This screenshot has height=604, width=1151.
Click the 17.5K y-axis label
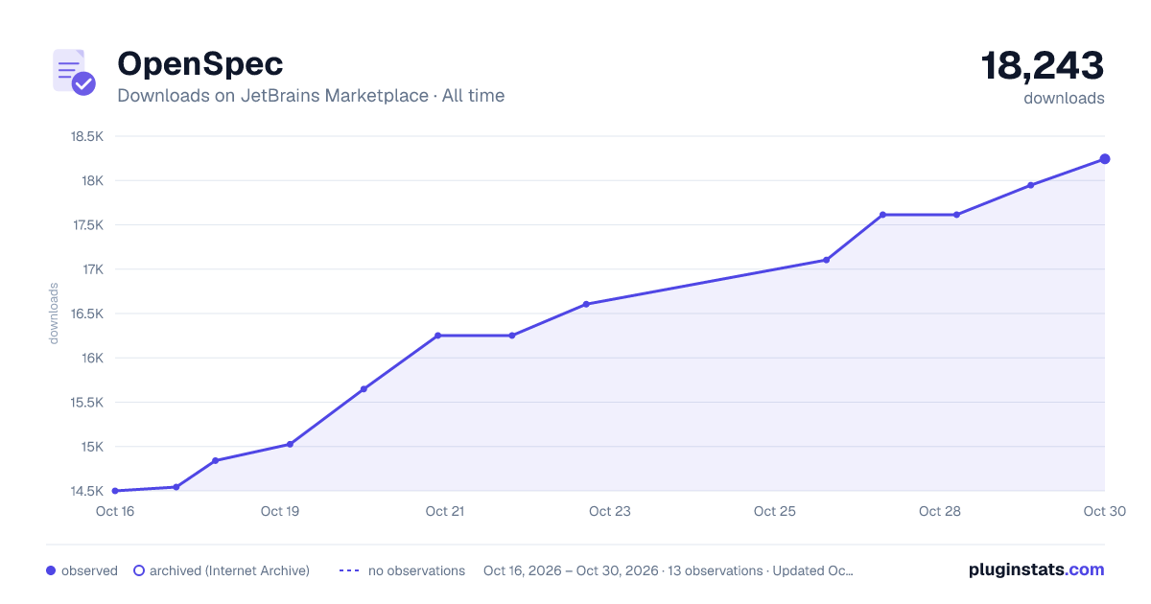click(x=86, y=225)
